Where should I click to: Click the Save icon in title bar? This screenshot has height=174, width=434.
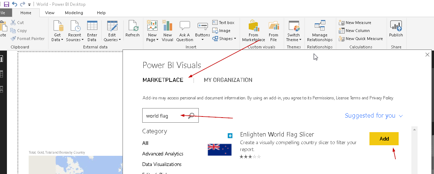pos(6,4)
